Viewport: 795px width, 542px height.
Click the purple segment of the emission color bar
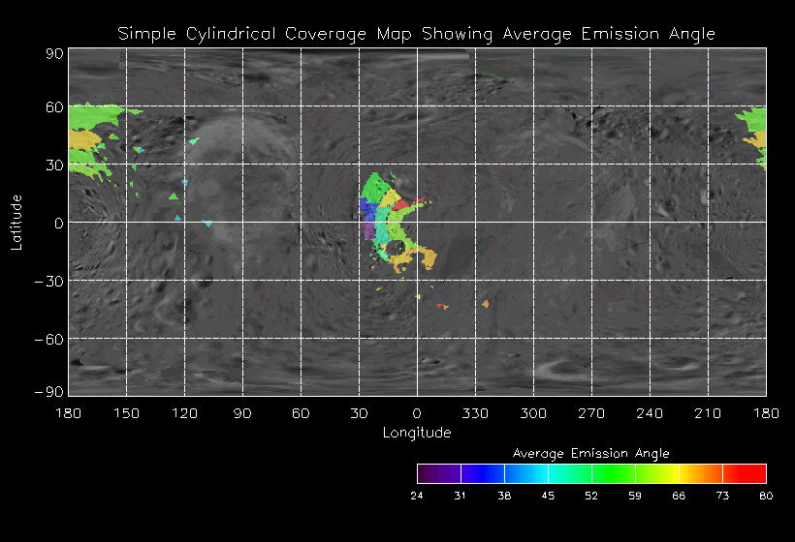(438, 473)
